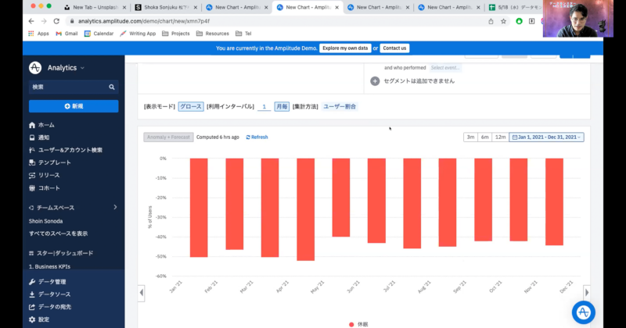Screen dimensions: 626x328
Task: Open the Jan 1, 2021 - Dec 31, 2021 date picker
Action: click(x=546, y=137)
